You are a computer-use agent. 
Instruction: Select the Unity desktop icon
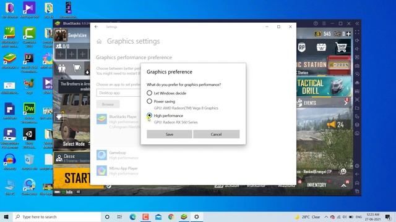(29, 138)
